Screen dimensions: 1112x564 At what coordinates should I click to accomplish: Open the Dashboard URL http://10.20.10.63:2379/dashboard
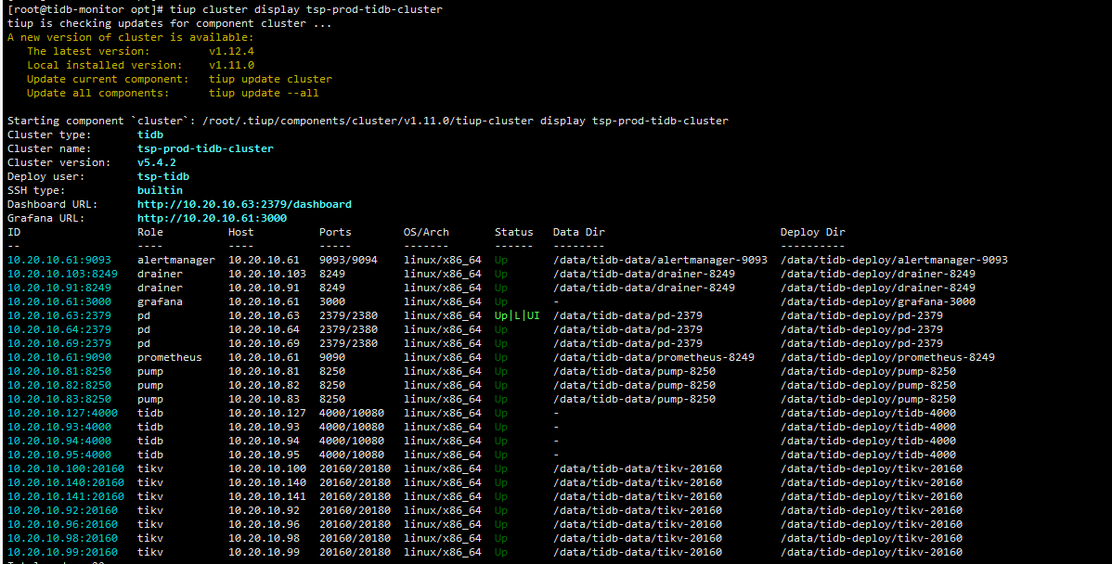point(244,204)
